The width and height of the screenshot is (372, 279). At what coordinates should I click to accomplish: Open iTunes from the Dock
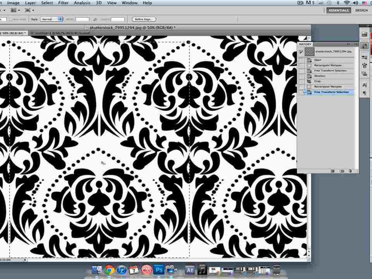coord(122,270)
